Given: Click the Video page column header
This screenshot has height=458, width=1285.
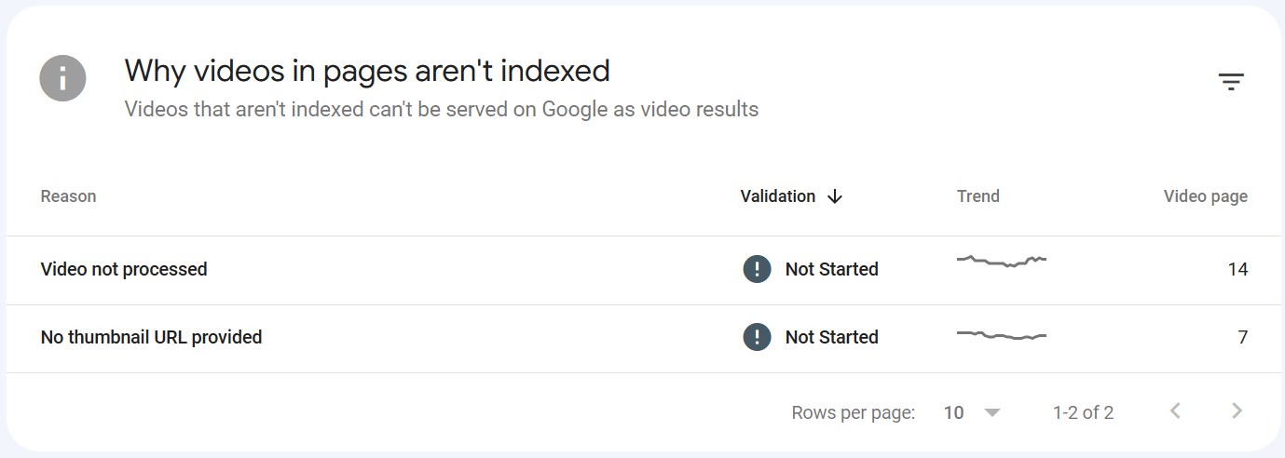Looking at the screenshot, I should [x=1205, y=196].
